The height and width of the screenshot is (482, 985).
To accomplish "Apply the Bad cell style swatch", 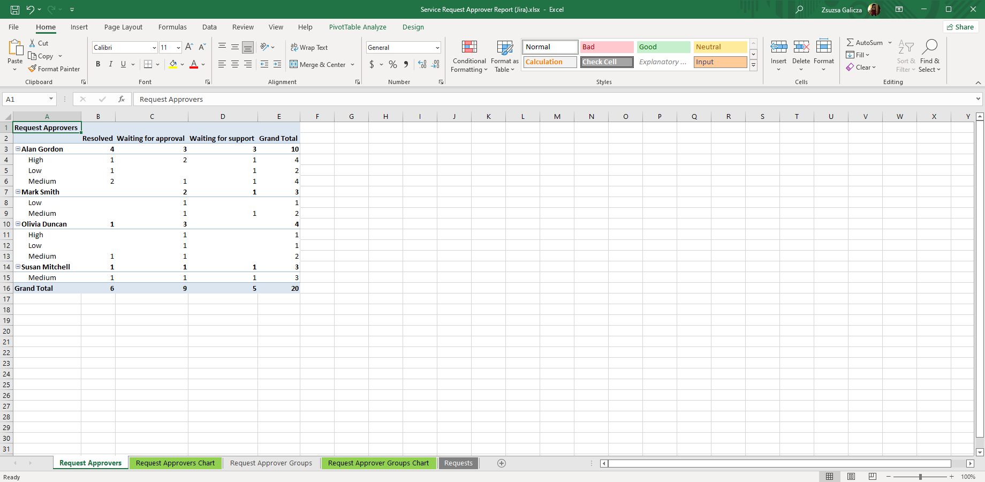I will [x=607, y=47].
